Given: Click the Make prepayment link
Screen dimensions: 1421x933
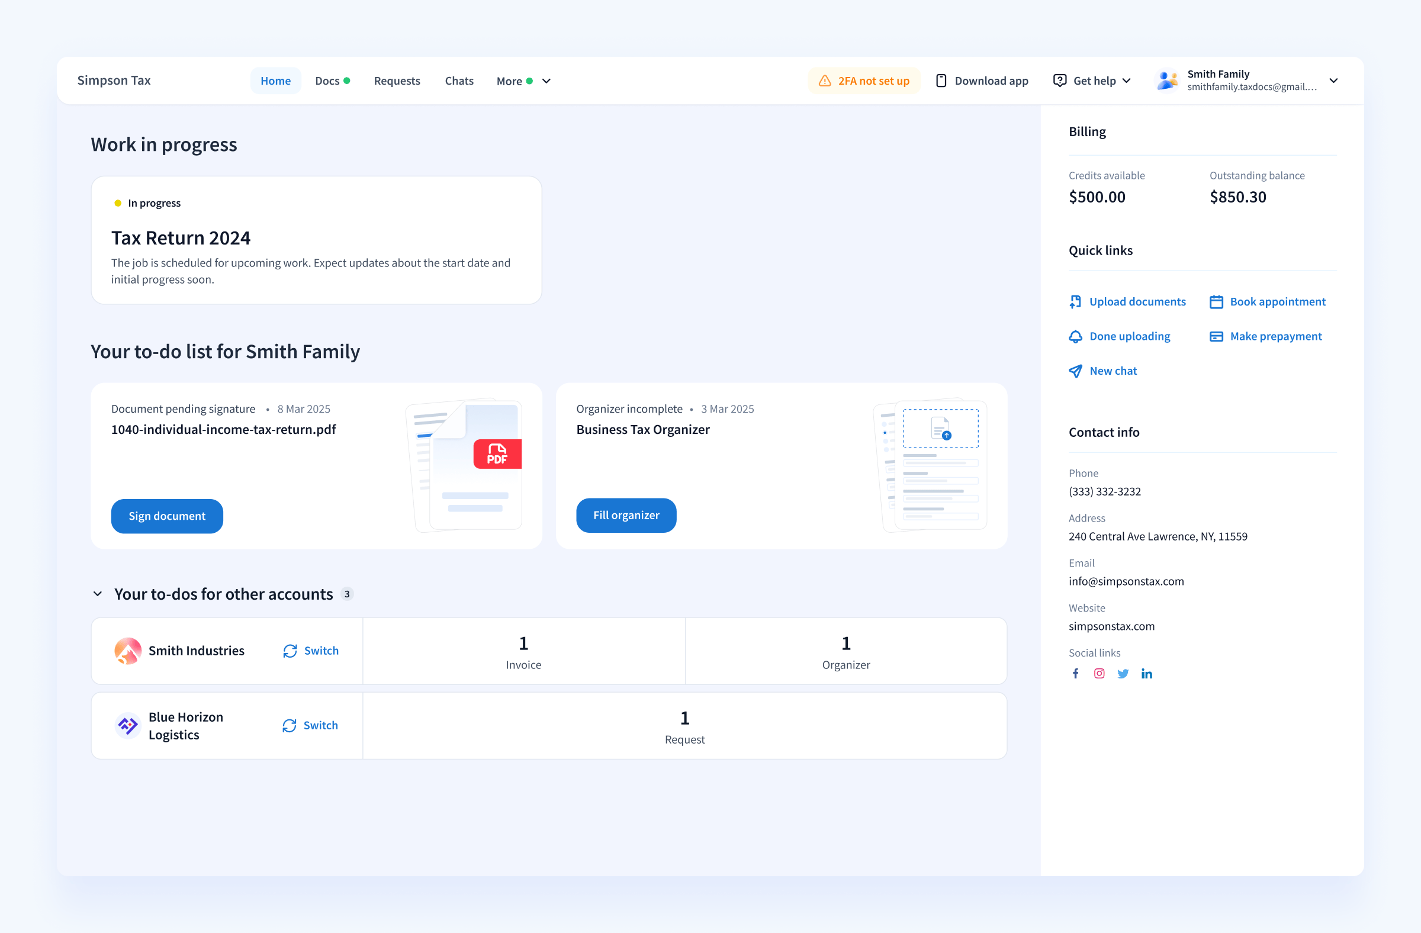Looking at the screenshot, I should click(x=1276, y=337).
